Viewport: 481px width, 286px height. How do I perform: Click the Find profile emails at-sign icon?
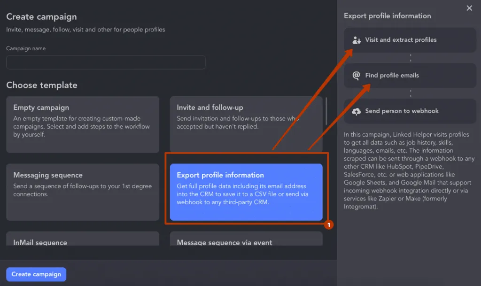tap(356, 76)
